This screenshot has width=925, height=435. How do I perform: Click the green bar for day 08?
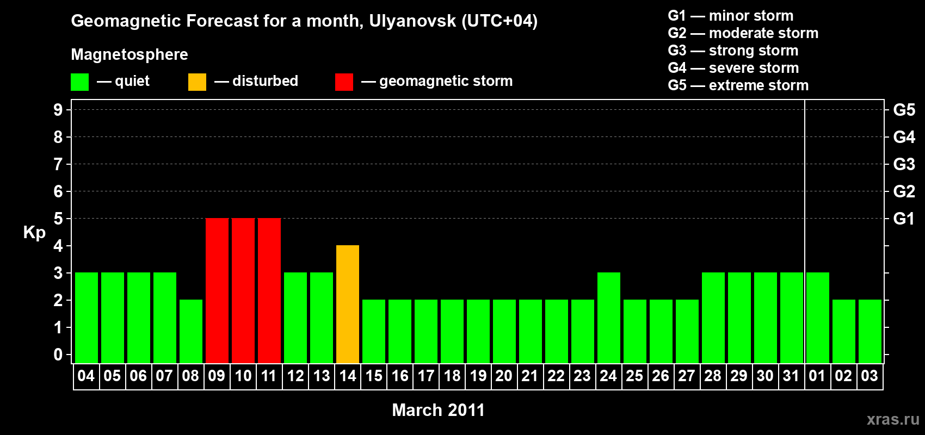[x=191, y=331]
